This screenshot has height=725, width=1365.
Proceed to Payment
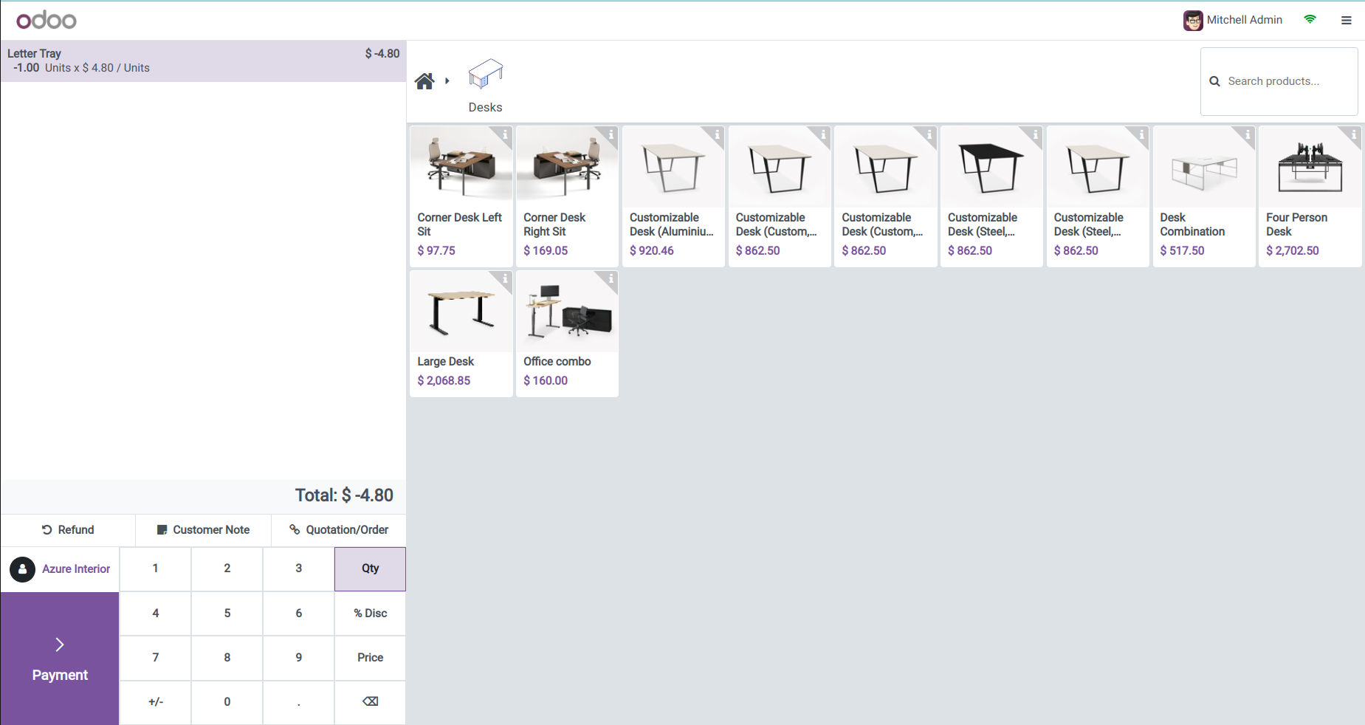(60, 659)
